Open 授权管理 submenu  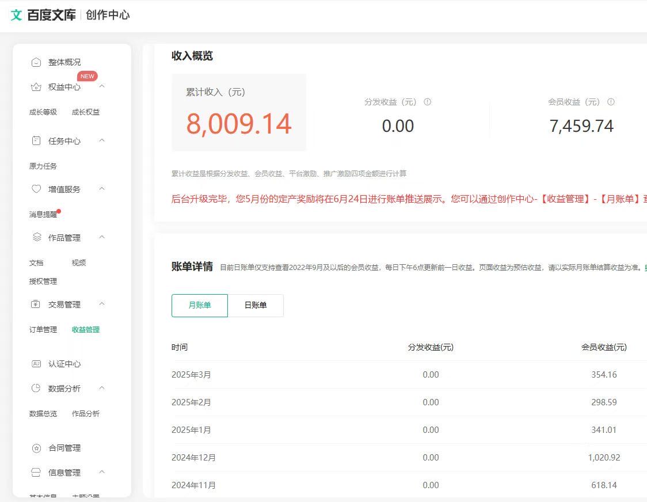pos(43,281)
